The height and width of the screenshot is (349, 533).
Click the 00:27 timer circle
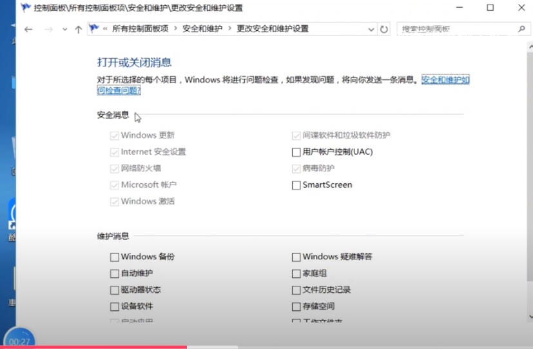[x=19, y=339]
